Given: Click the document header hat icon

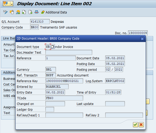Looking at the screenshot, I should point(37,12).
